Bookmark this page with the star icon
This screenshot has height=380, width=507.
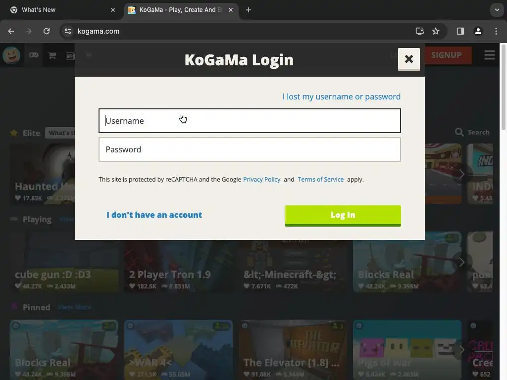tap(436, 31)
